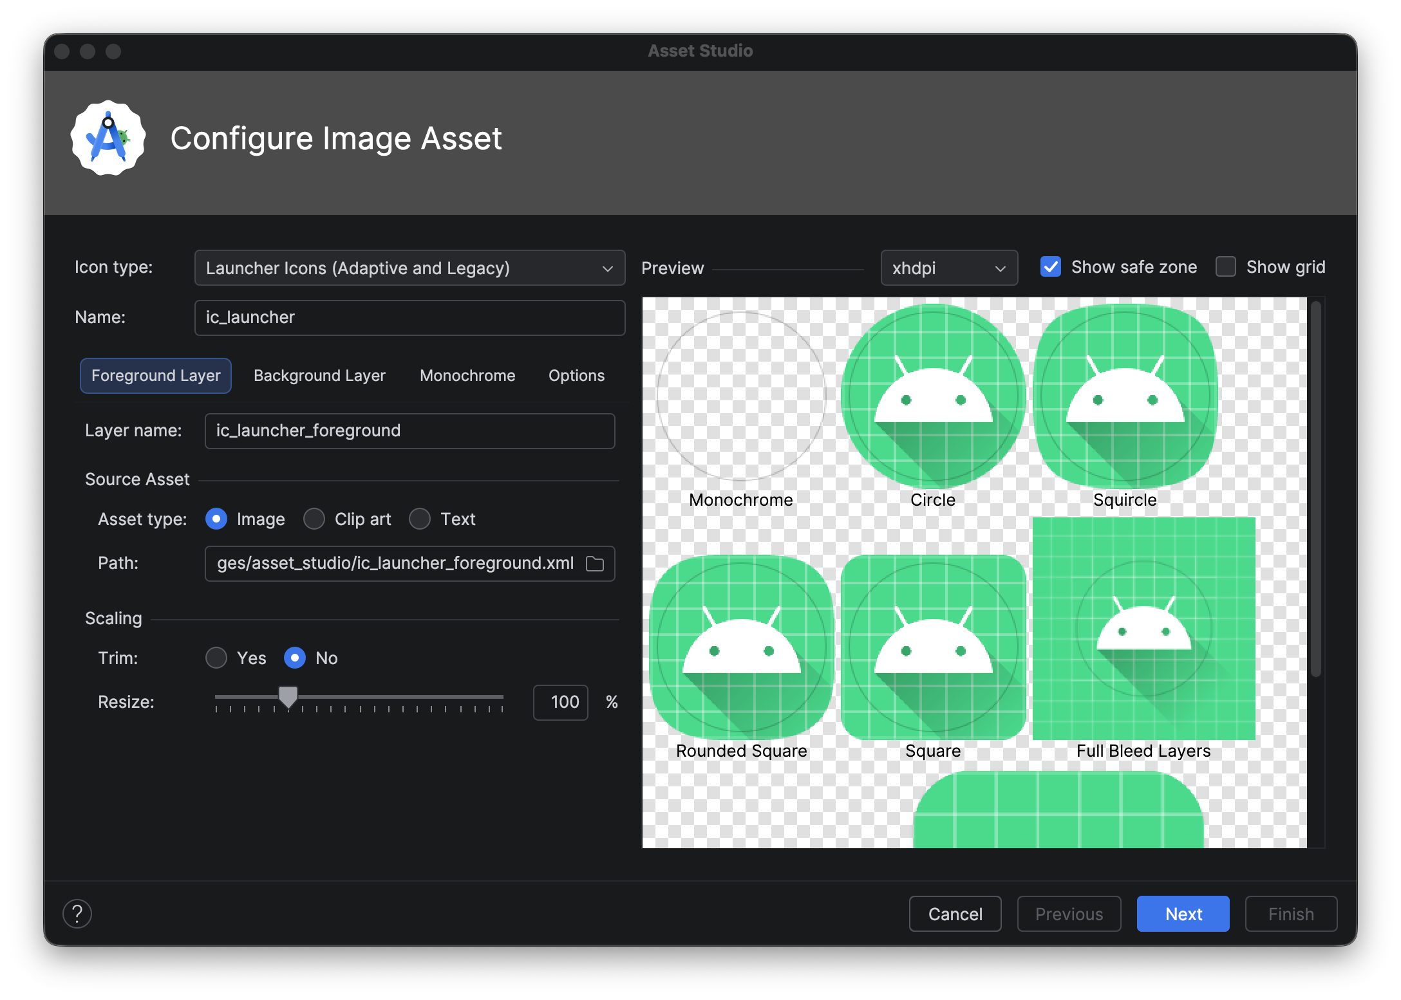Select the Circle icon preview
1401x1000 pixels.
point(933,396)
